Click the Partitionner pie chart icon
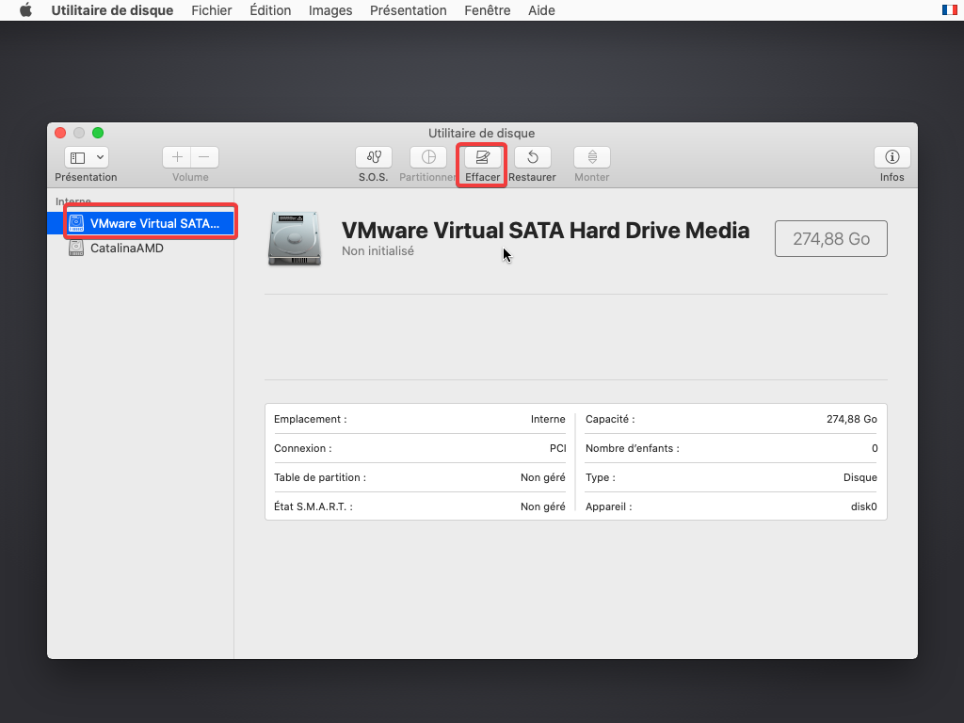The height and width of the screenshot is (723, 964). click(x=428, y=157)
